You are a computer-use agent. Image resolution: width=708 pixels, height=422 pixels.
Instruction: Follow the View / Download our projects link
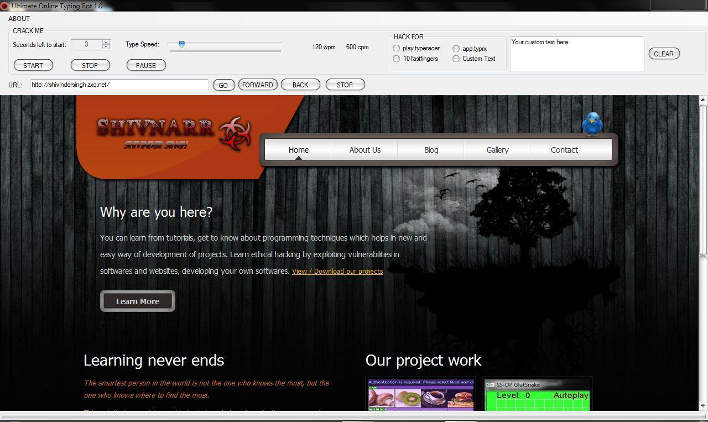[337, 271]
